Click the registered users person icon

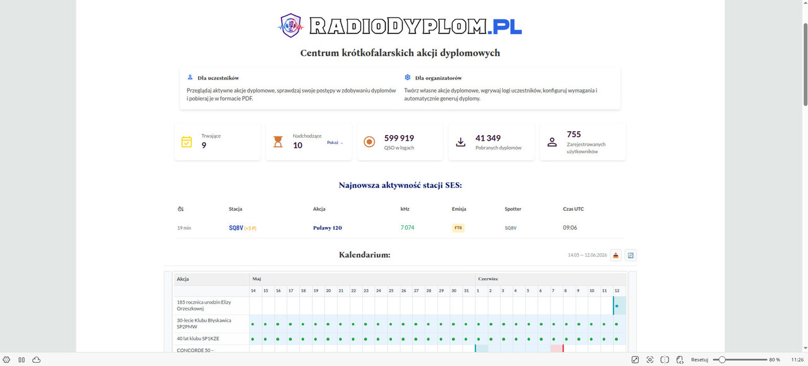coord(552,141)
